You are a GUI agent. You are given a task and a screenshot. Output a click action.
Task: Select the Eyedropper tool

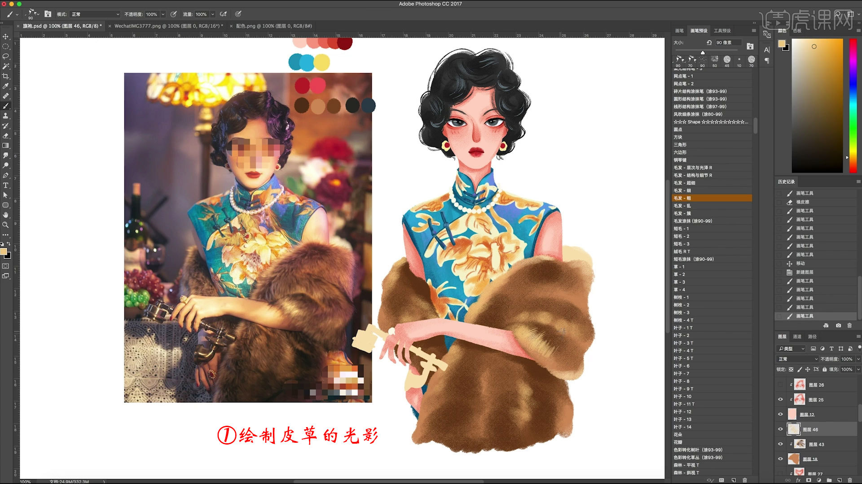click(x=5, y=86)
